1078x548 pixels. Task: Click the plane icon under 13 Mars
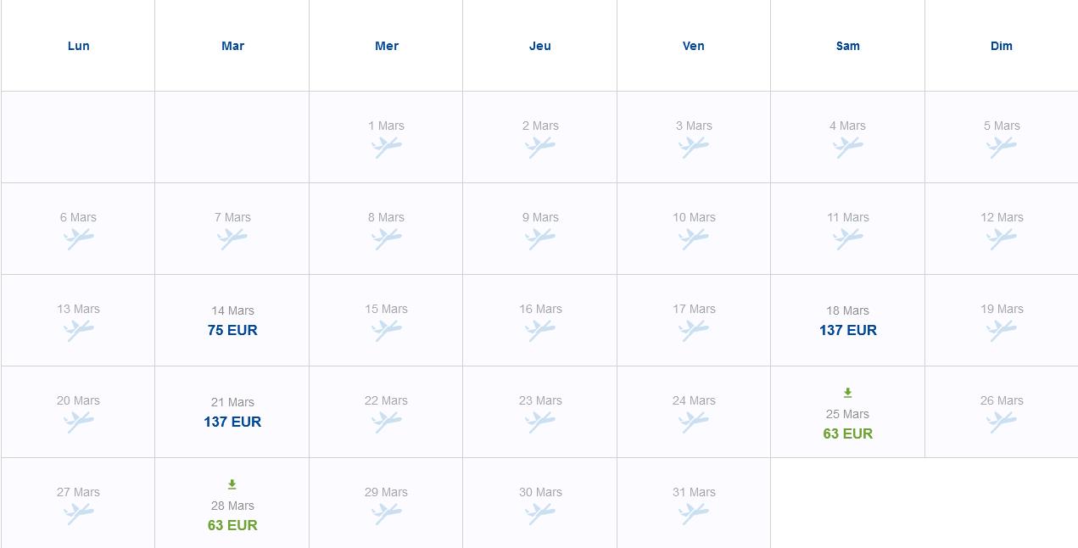point(78,330)
